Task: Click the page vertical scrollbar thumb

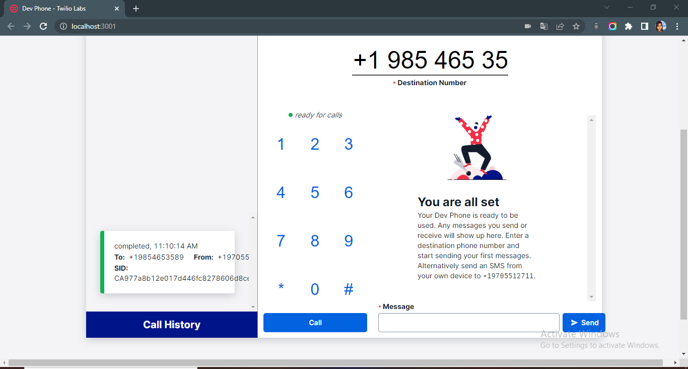Action: coord(683,224)
